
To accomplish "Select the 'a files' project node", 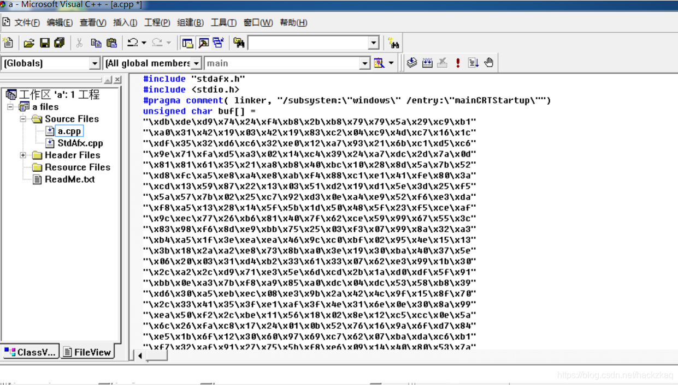I will pyautogui.click(x=45, y=107).
